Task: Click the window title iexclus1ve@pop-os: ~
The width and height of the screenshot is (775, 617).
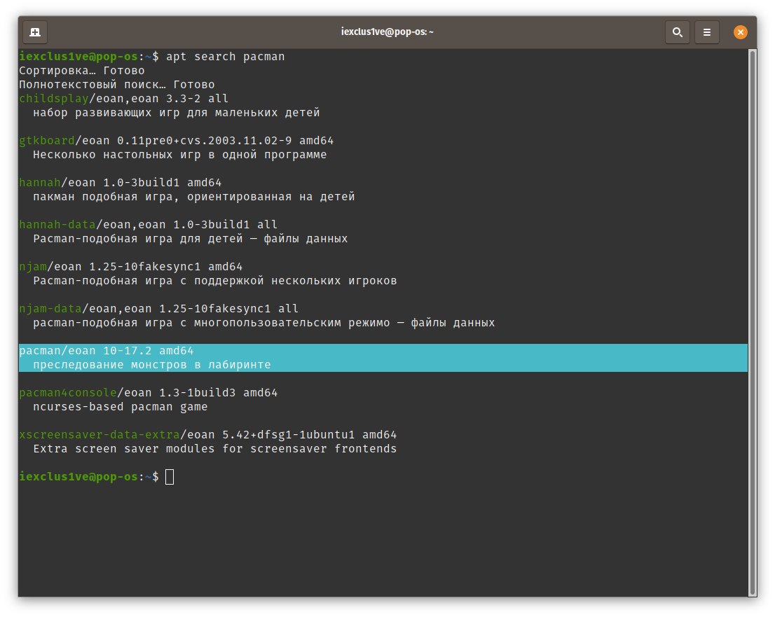Action: pyautogui.click(x=387, y=32)
